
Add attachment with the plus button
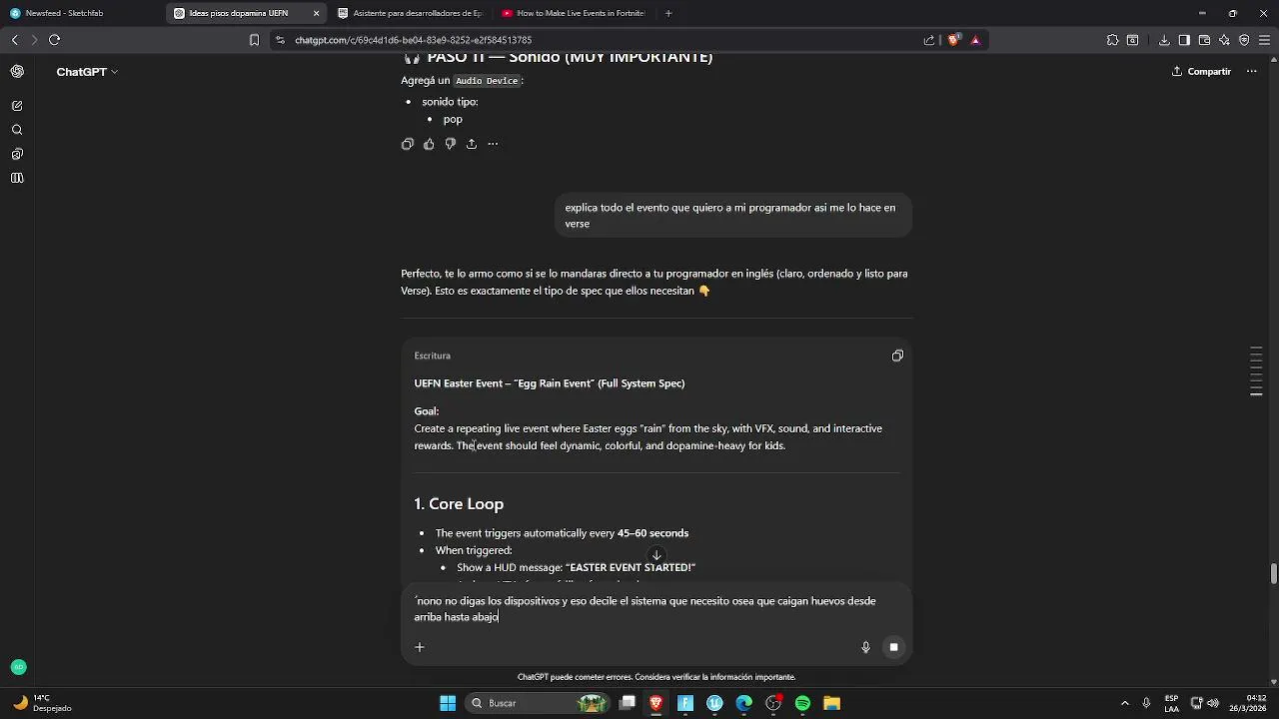[x=420, y=647]
